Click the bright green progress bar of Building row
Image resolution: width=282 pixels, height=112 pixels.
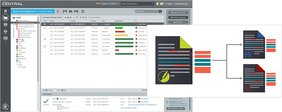pos(119,28)
